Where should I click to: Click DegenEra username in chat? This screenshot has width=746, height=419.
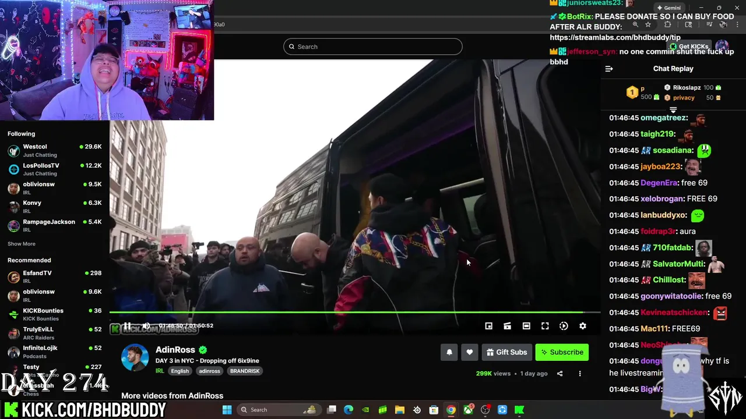(659, 183)
